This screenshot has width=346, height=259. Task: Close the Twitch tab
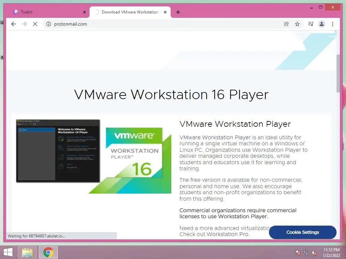84,12
